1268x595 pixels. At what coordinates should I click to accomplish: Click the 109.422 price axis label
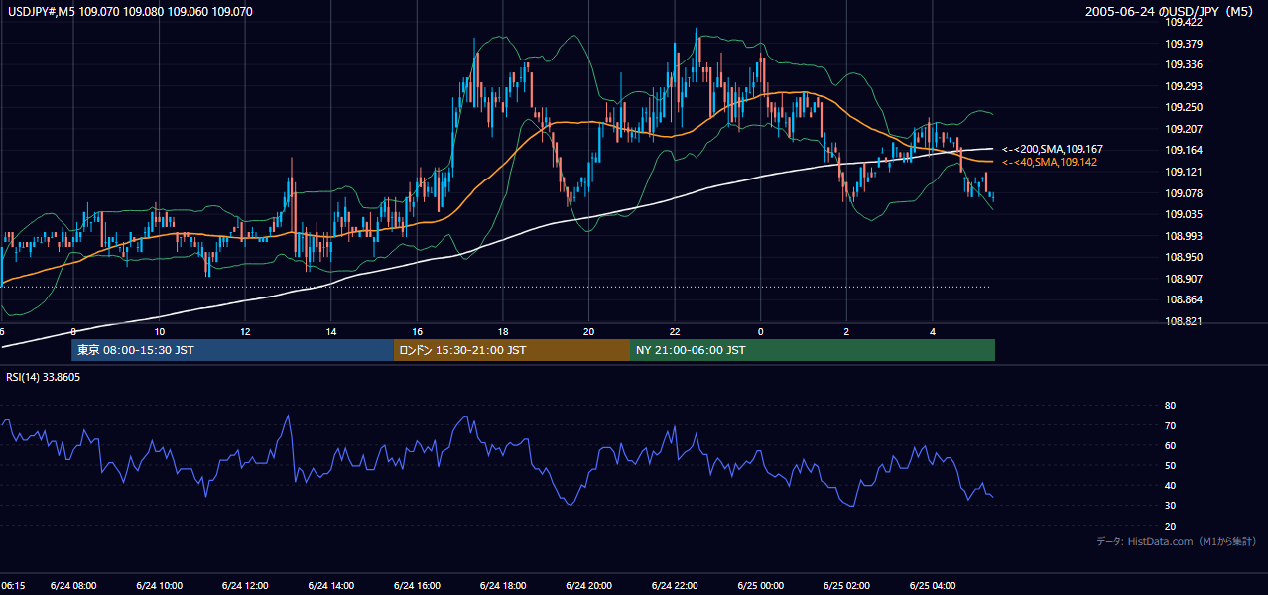click(x=1184, y=22)
